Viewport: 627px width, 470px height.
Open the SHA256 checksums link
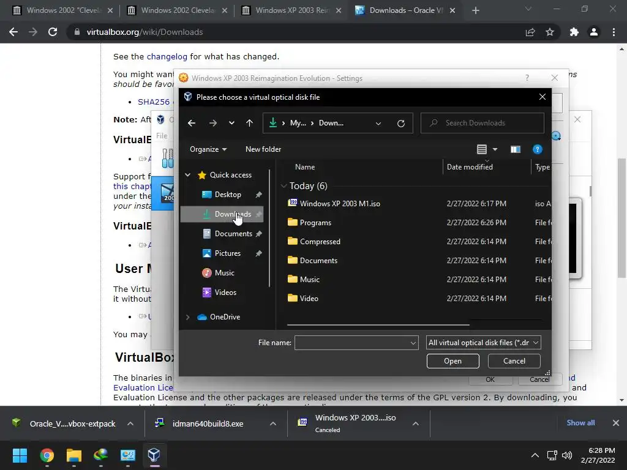(x=154, y=102)
